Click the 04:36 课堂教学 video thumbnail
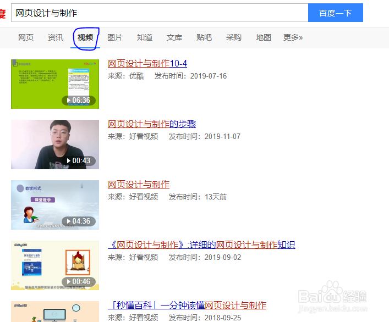The image size is (389, 322). pos(55,205)
